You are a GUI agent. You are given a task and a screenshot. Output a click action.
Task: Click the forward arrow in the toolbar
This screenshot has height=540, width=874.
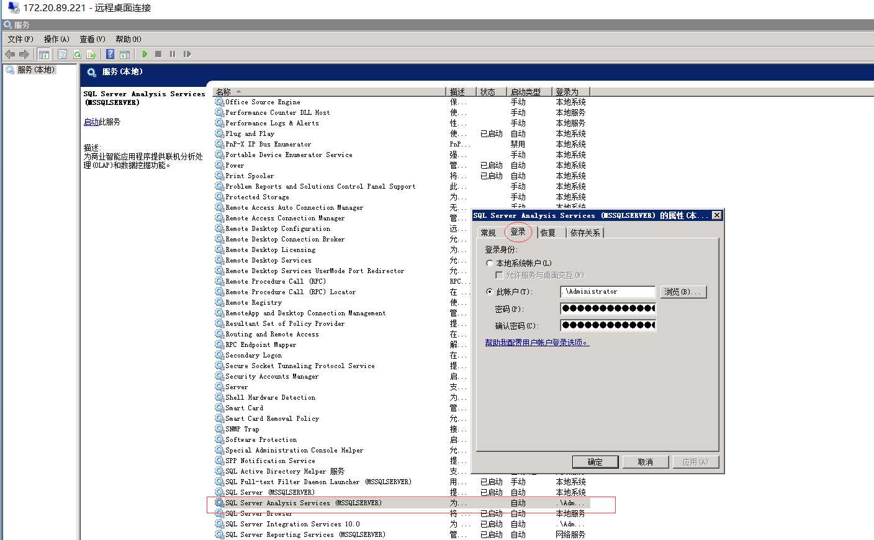pos(24,55)
